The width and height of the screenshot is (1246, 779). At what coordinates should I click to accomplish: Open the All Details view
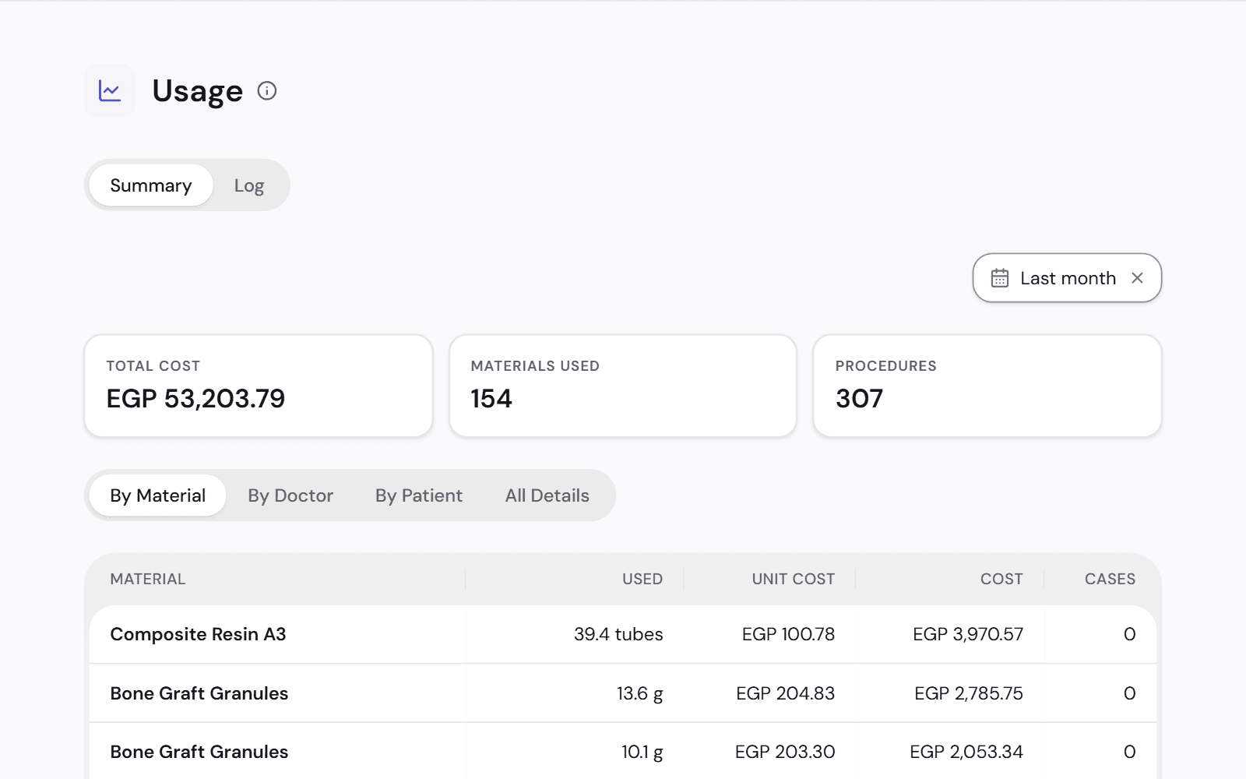click(547, 495)
